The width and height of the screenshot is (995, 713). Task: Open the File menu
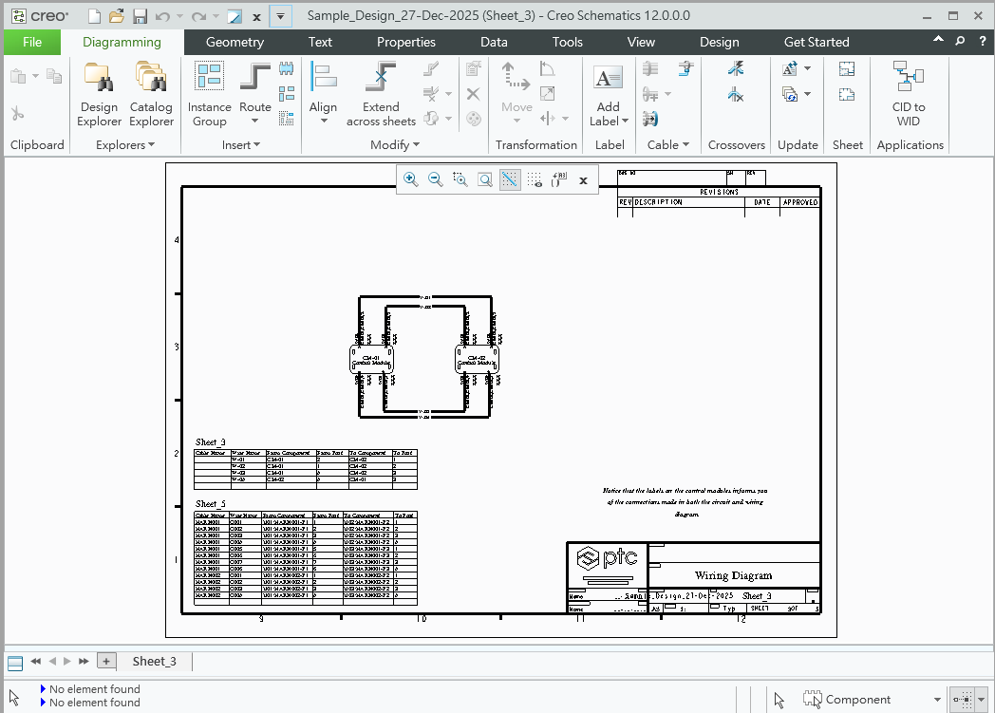click(x=31, y=42)
